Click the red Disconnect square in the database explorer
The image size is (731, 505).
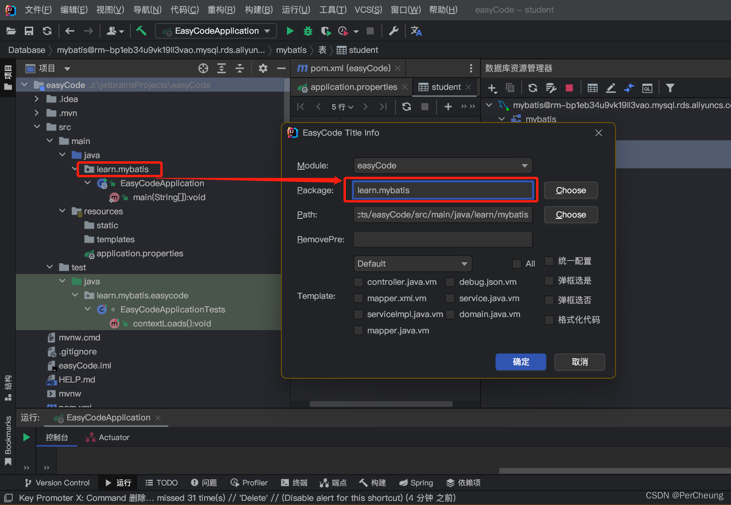pos(569,88)
